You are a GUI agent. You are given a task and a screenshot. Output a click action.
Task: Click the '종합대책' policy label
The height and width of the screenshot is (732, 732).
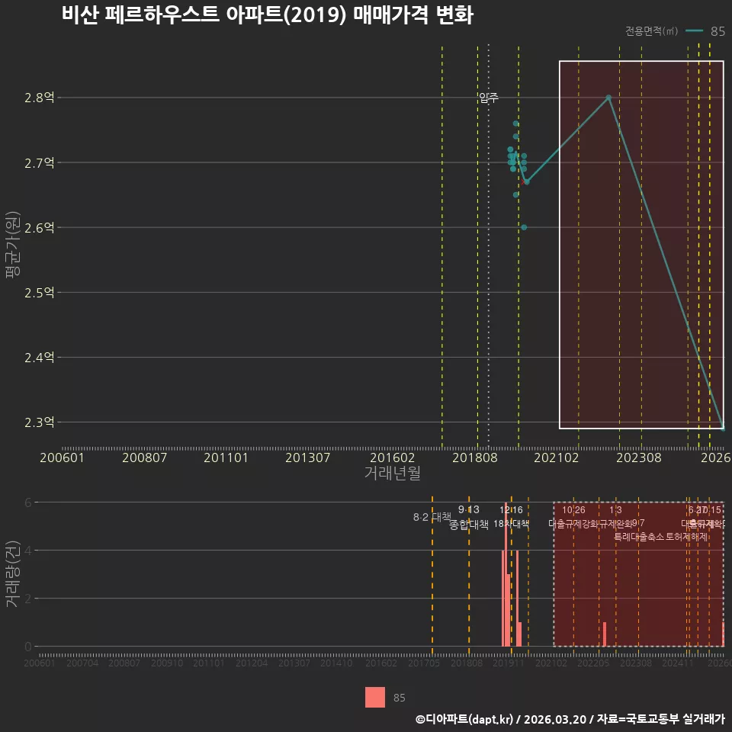tap(469, 525)
